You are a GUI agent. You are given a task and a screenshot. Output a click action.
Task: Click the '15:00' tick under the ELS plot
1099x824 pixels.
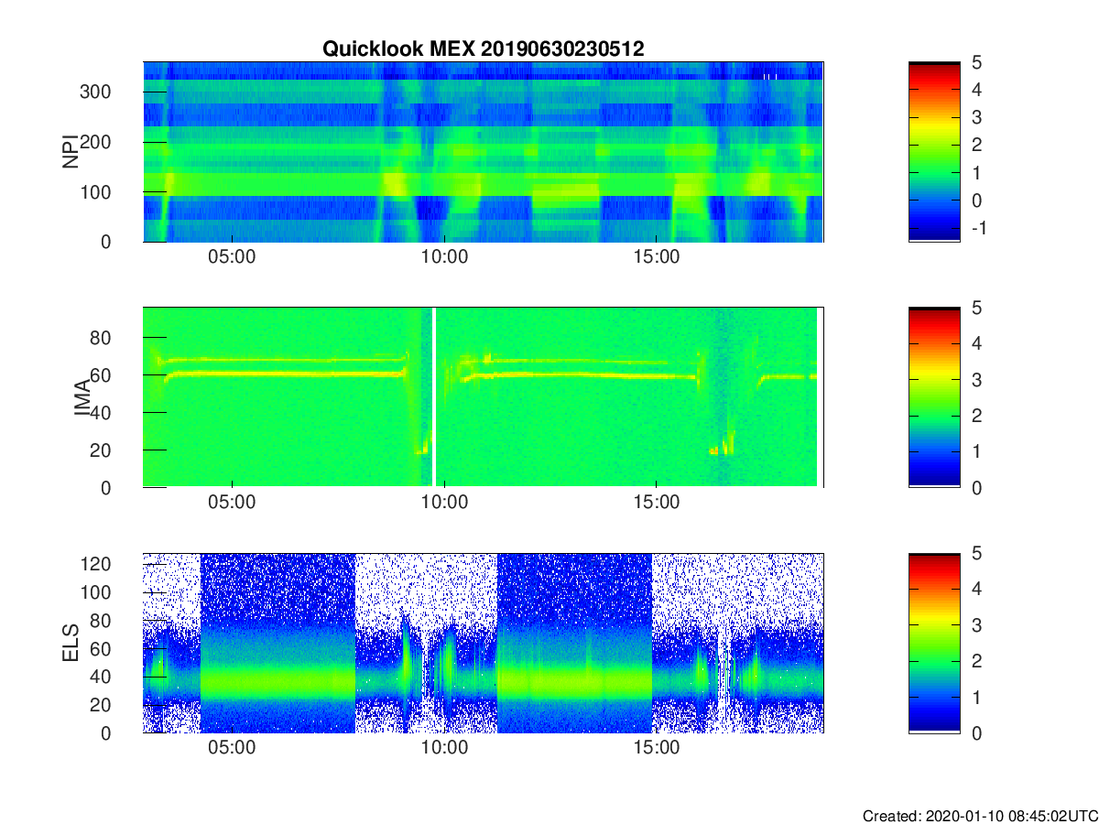[657, 748]
